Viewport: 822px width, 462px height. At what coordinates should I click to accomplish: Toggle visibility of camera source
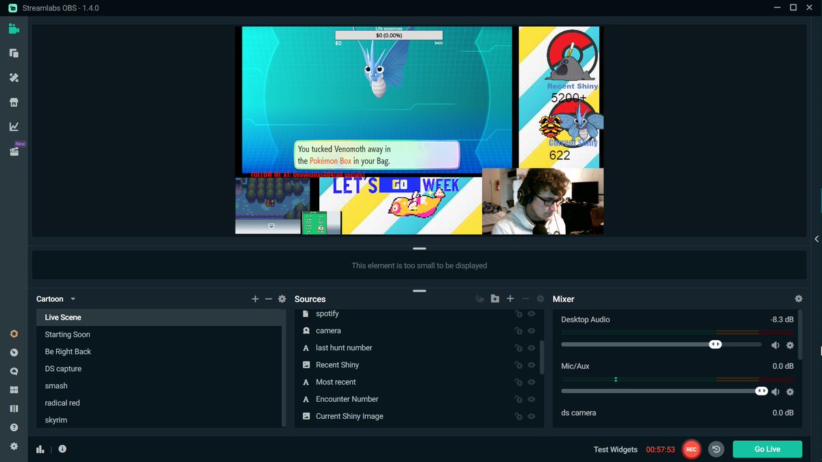coord(531,331)
